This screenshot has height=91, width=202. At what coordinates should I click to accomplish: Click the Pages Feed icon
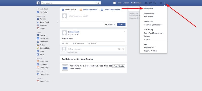pyautogui.click(x=38, y=61)
